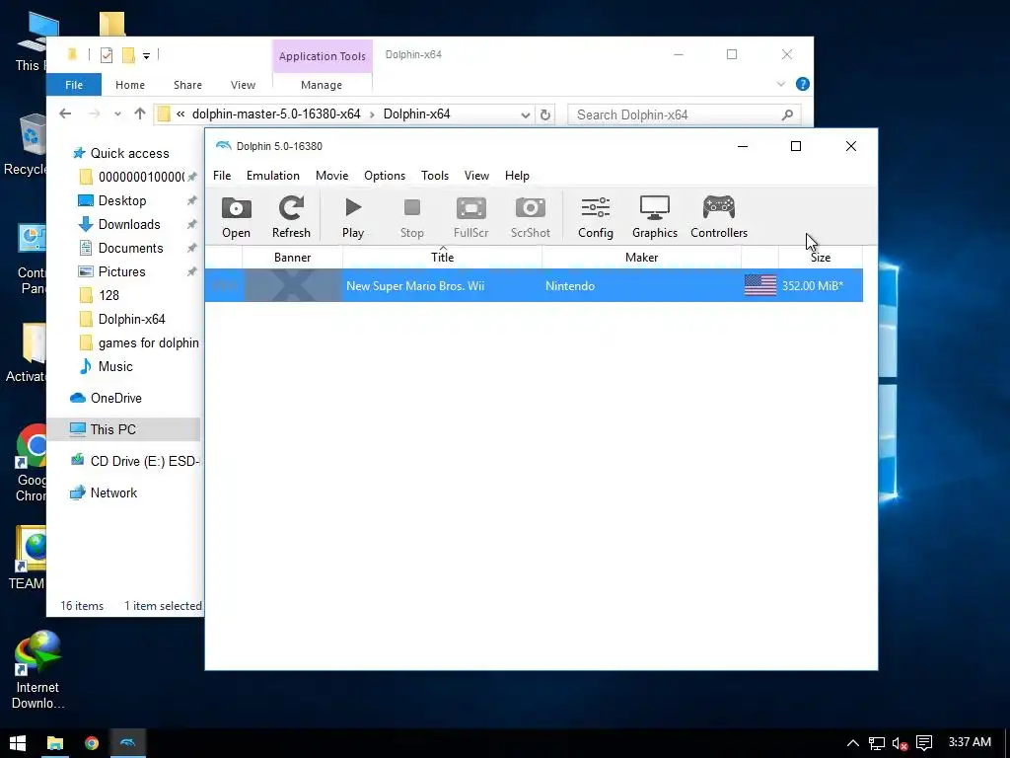Click the Nintendo maker cell

click(570, 286)
